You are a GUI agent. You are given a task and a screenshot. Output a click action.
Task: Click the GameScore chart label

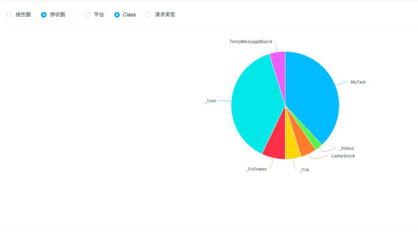[x=343, y=156]
